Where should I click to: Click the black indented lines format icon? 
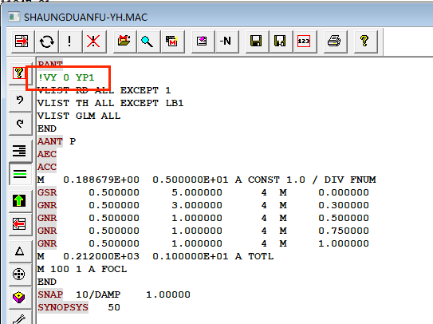[x=20, y=151]
